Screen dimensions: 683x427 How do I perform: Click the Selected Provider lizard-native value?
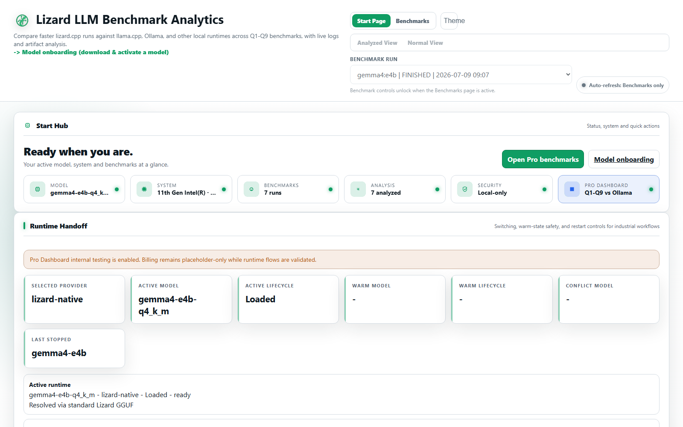[x=57, y=299]
